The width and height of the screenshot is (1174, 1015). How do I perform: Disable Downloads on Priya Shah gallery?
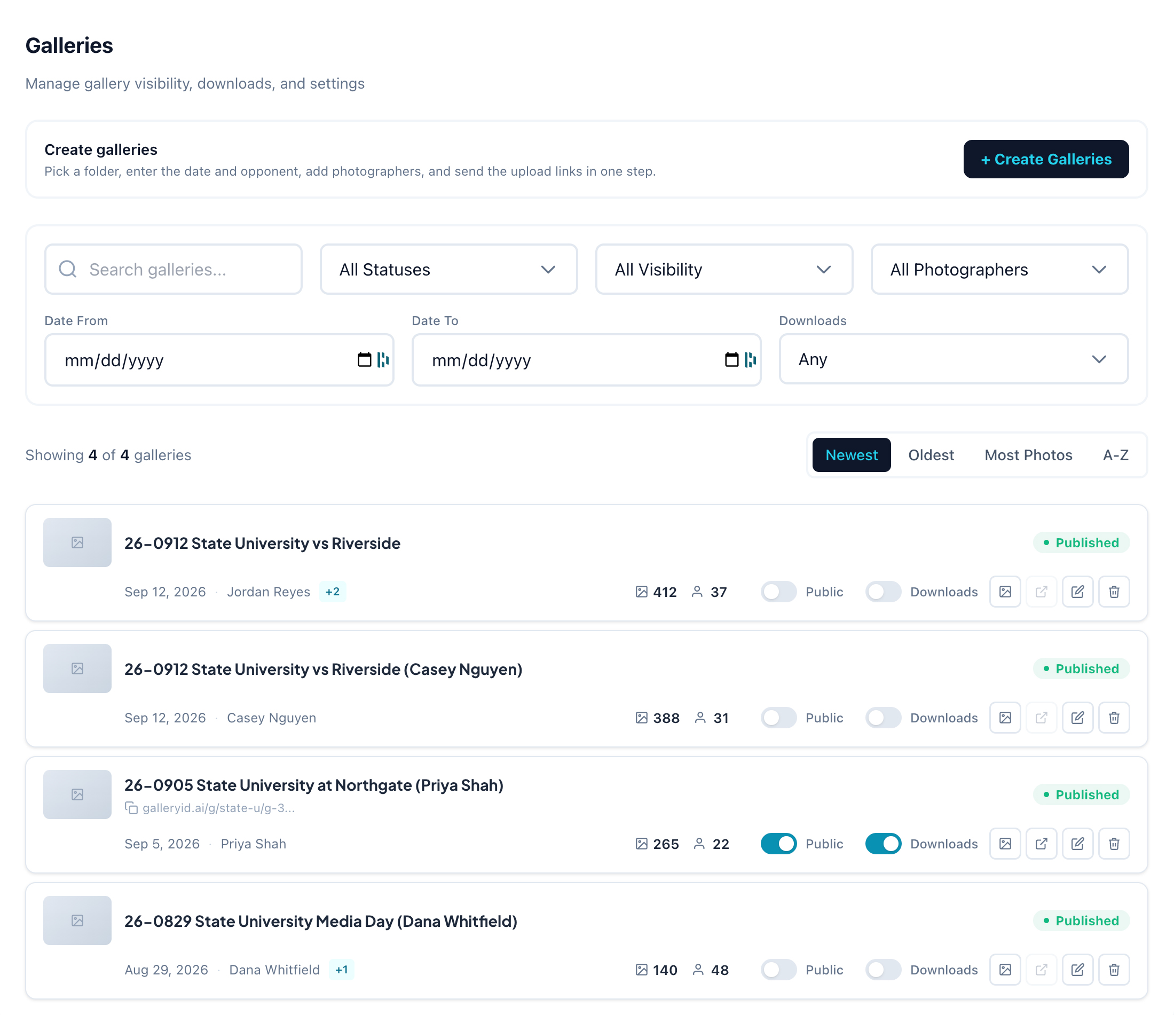click(883, 843)
